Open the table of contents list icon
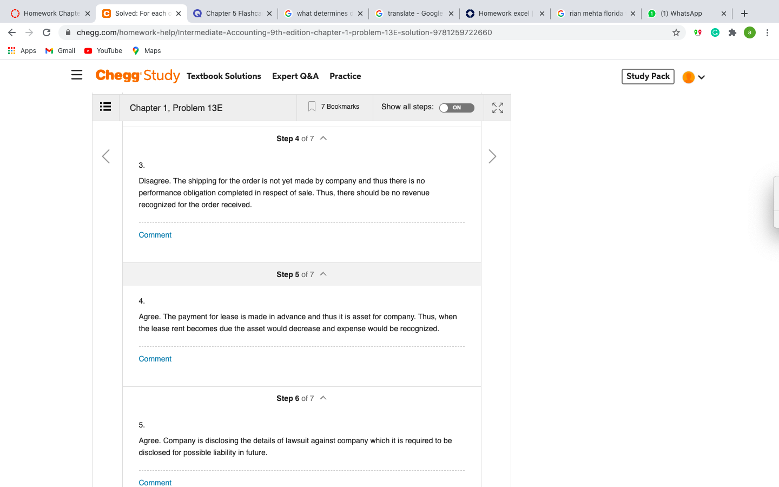 pyautogui.click(x=105, y=107)
